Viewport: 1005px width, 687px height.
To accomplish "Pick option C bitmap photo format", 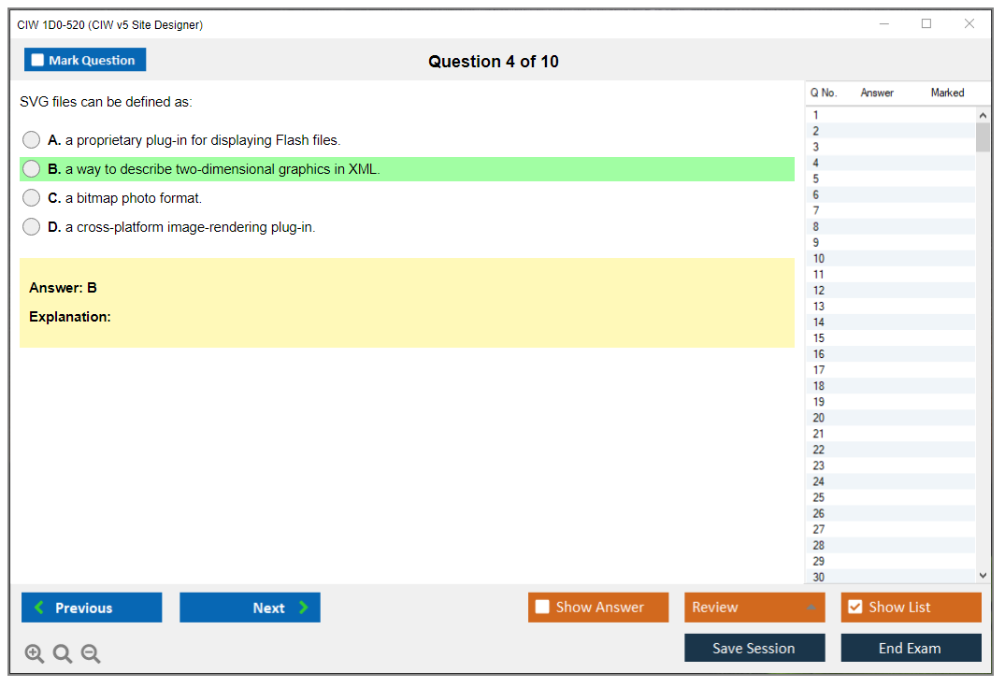I will point(32,198).
